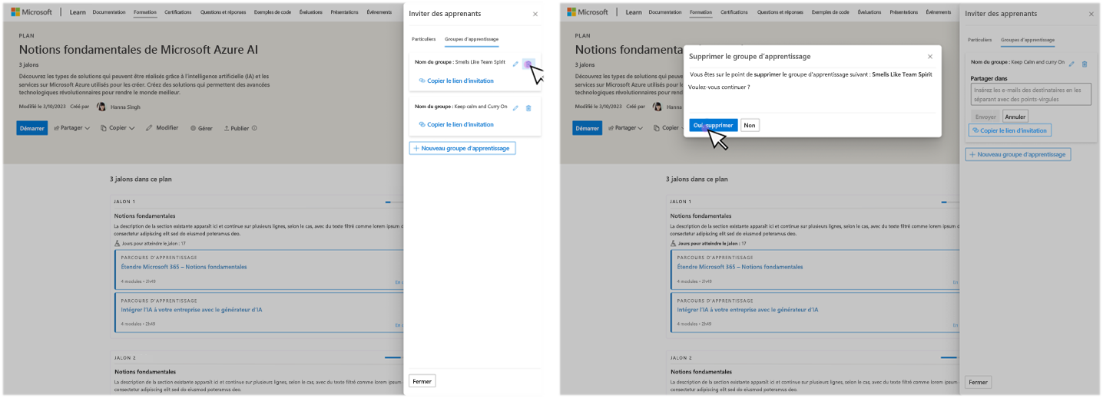1103x398 pixels.
Task: Open Étendre Microsoft 365 learning path in left screenshot
Action: [184, 267]
